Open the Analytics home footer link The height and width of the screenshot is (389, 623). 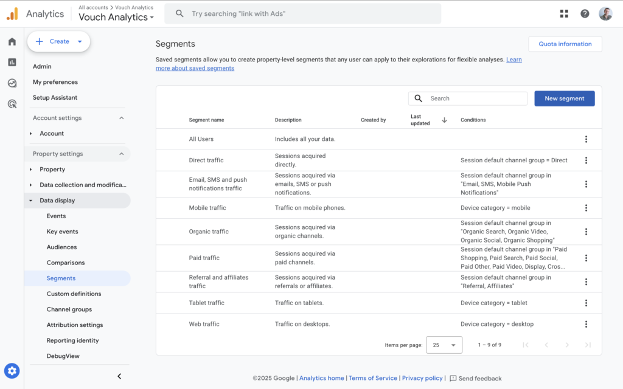point(321,378)
